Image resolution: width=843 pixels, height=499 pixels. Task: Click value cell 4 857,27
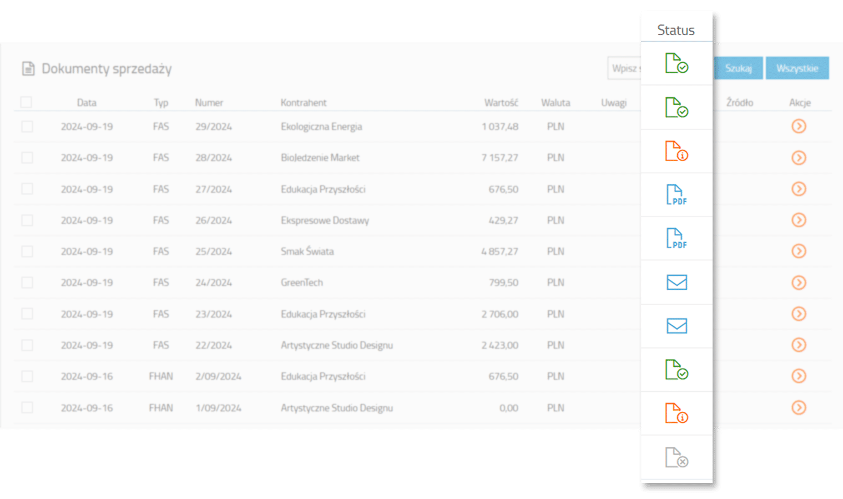click(500, 251)
